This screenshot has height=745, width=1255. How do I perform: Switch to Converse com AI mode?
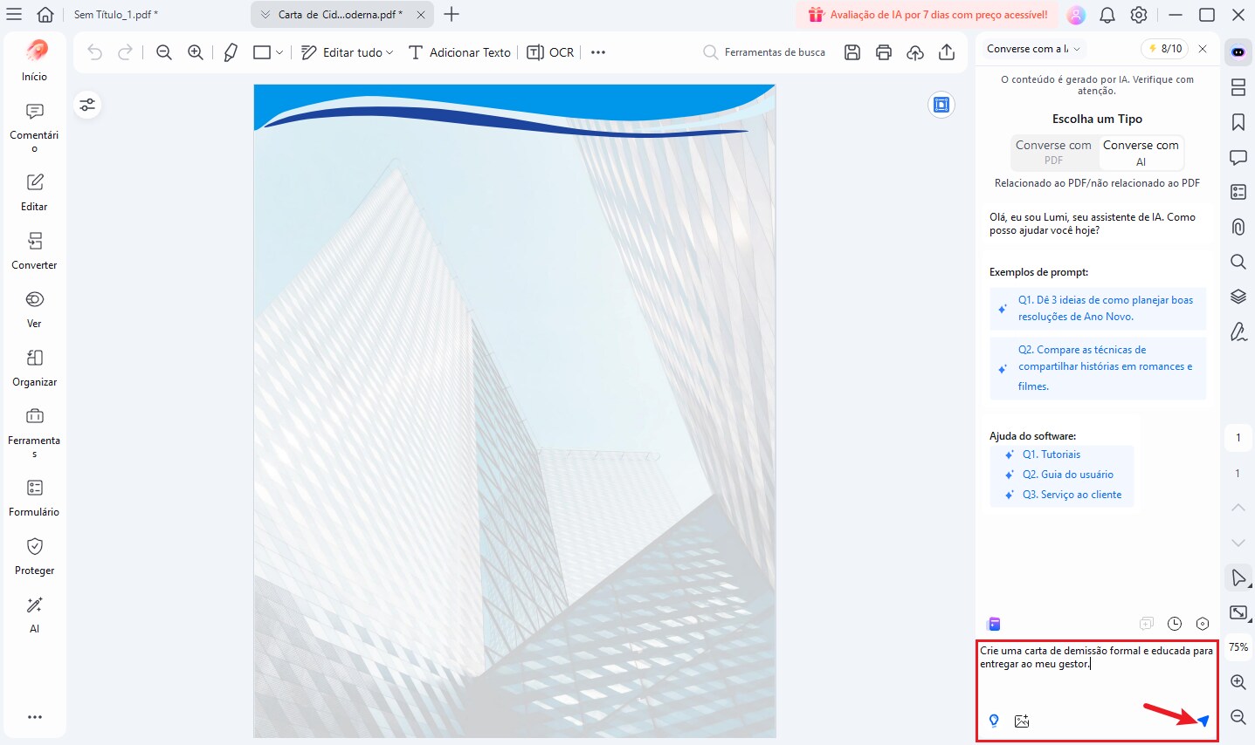coord(1141,152)
